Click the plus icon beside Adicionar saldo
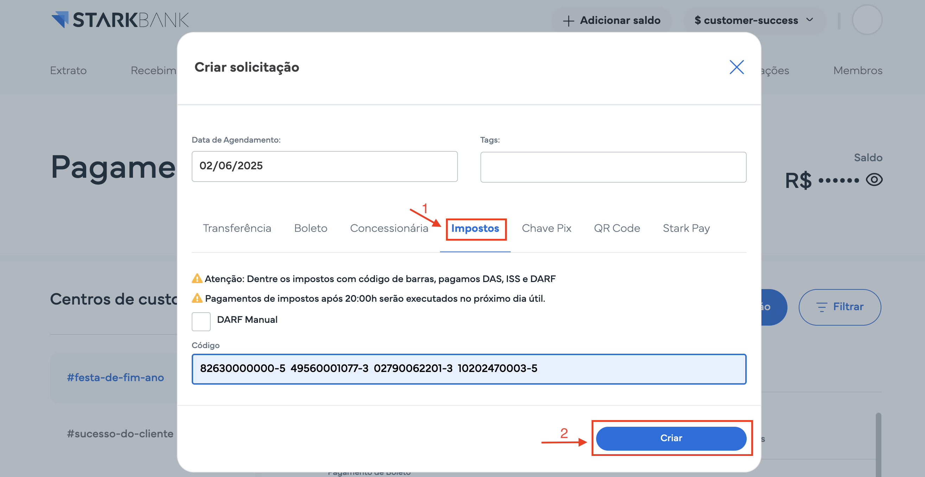This screenshot has width=925, height=477. tap(568, 21)
